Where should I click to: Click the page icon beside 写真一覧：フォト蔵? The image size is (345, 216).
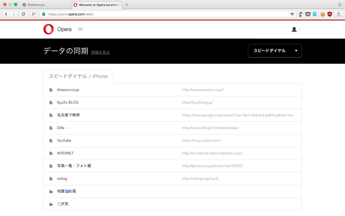click(x=51, y=166)
